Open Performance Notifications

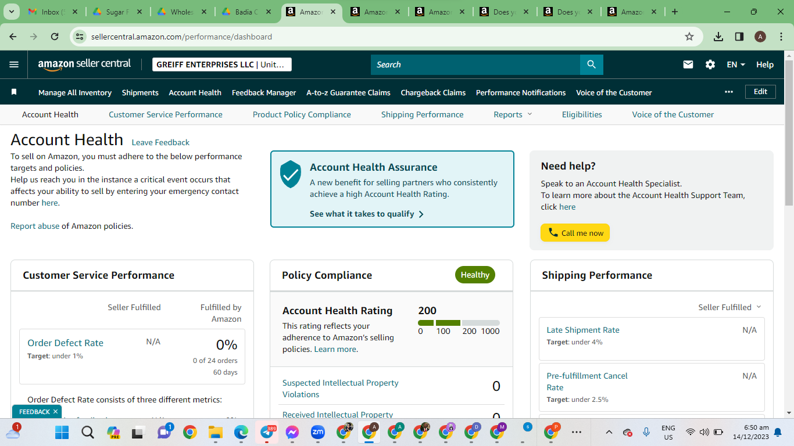(521, 92)
